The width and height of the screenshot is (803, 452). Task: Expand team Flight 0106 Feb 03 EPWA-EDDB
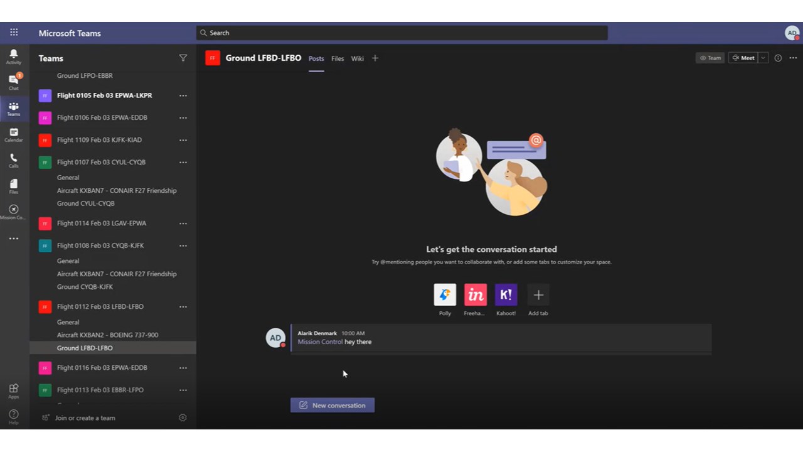[x=102, y=117]
